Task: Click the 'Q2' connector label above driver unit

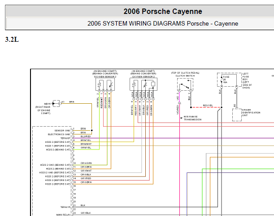Action: pyautogui.click(x=235, y=106)
